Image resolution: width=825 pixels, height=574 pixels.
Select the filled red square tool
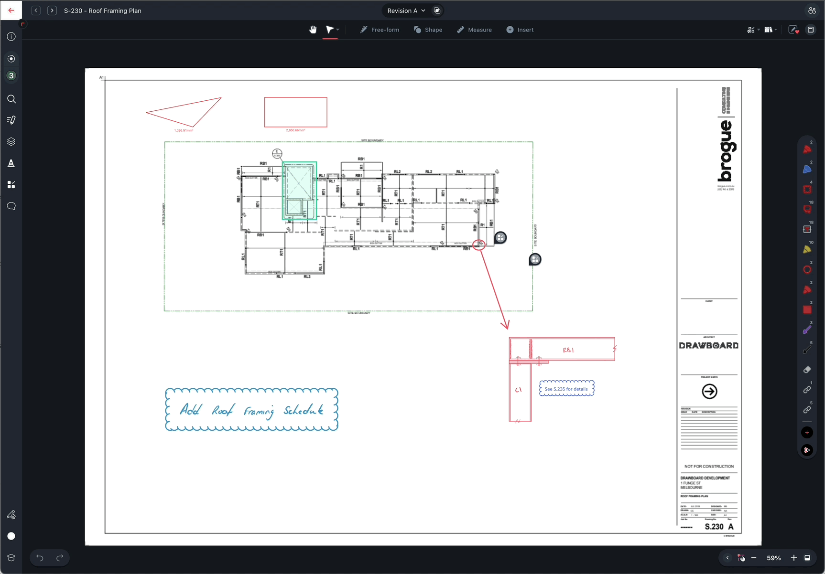click(807, 309)
